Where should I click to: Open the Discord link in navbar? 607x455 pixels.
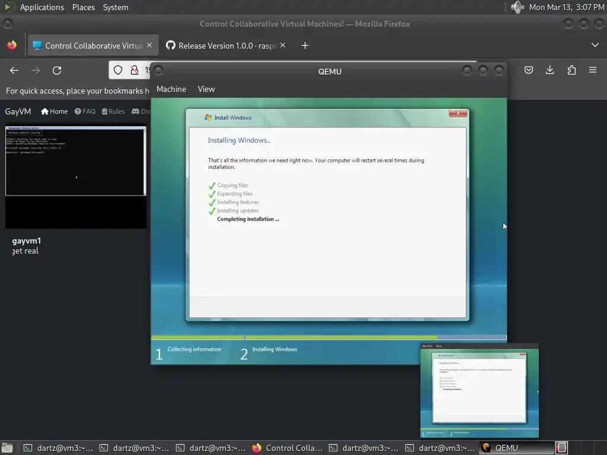point(140,111)
